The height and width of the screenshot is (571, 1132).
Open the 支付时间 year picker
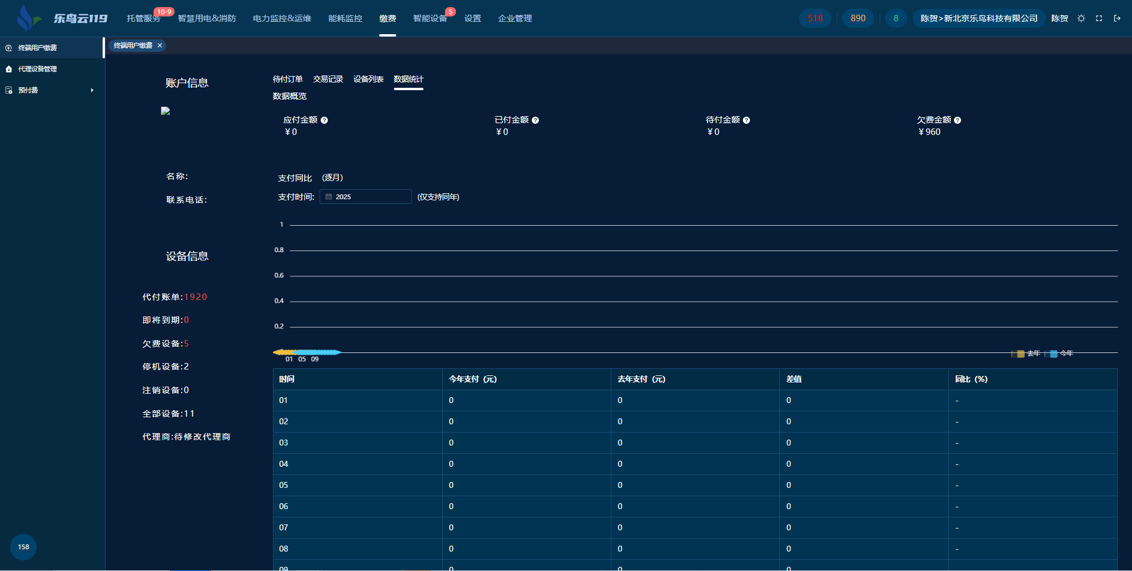tap(366, 197)
